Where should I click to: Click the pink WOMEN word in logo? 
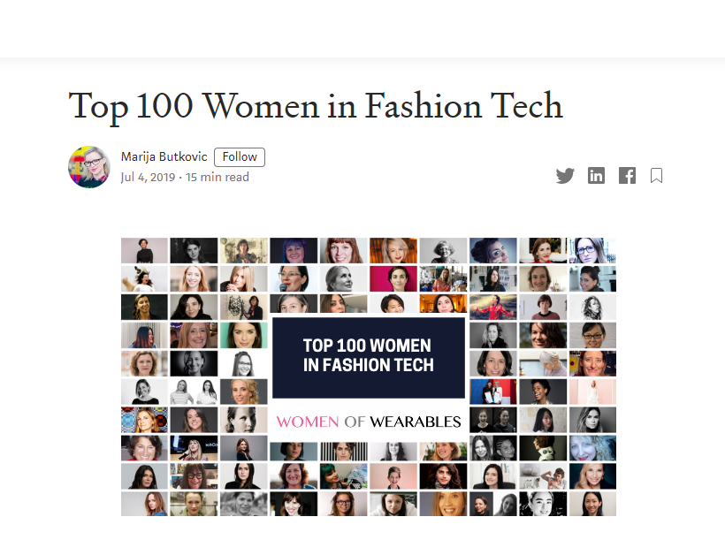coord(308,422)
